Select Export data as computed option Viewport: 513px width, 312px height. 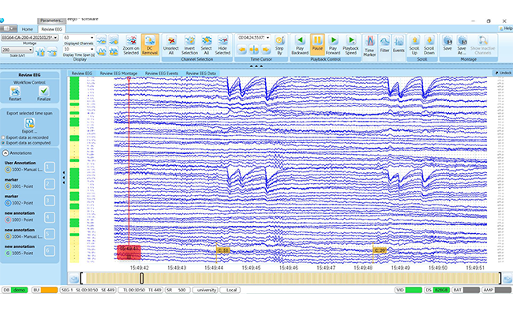4,143
